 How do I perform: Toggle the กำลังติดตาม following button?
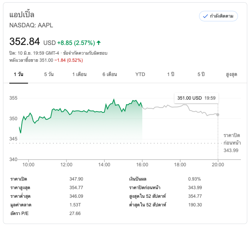219,16
